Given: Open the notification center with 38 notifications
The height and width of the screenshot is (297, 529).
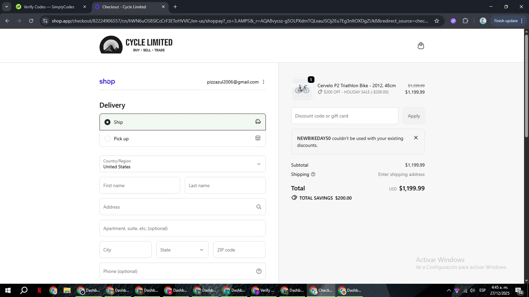Looking at the screenshot, I should coord(519,291).
